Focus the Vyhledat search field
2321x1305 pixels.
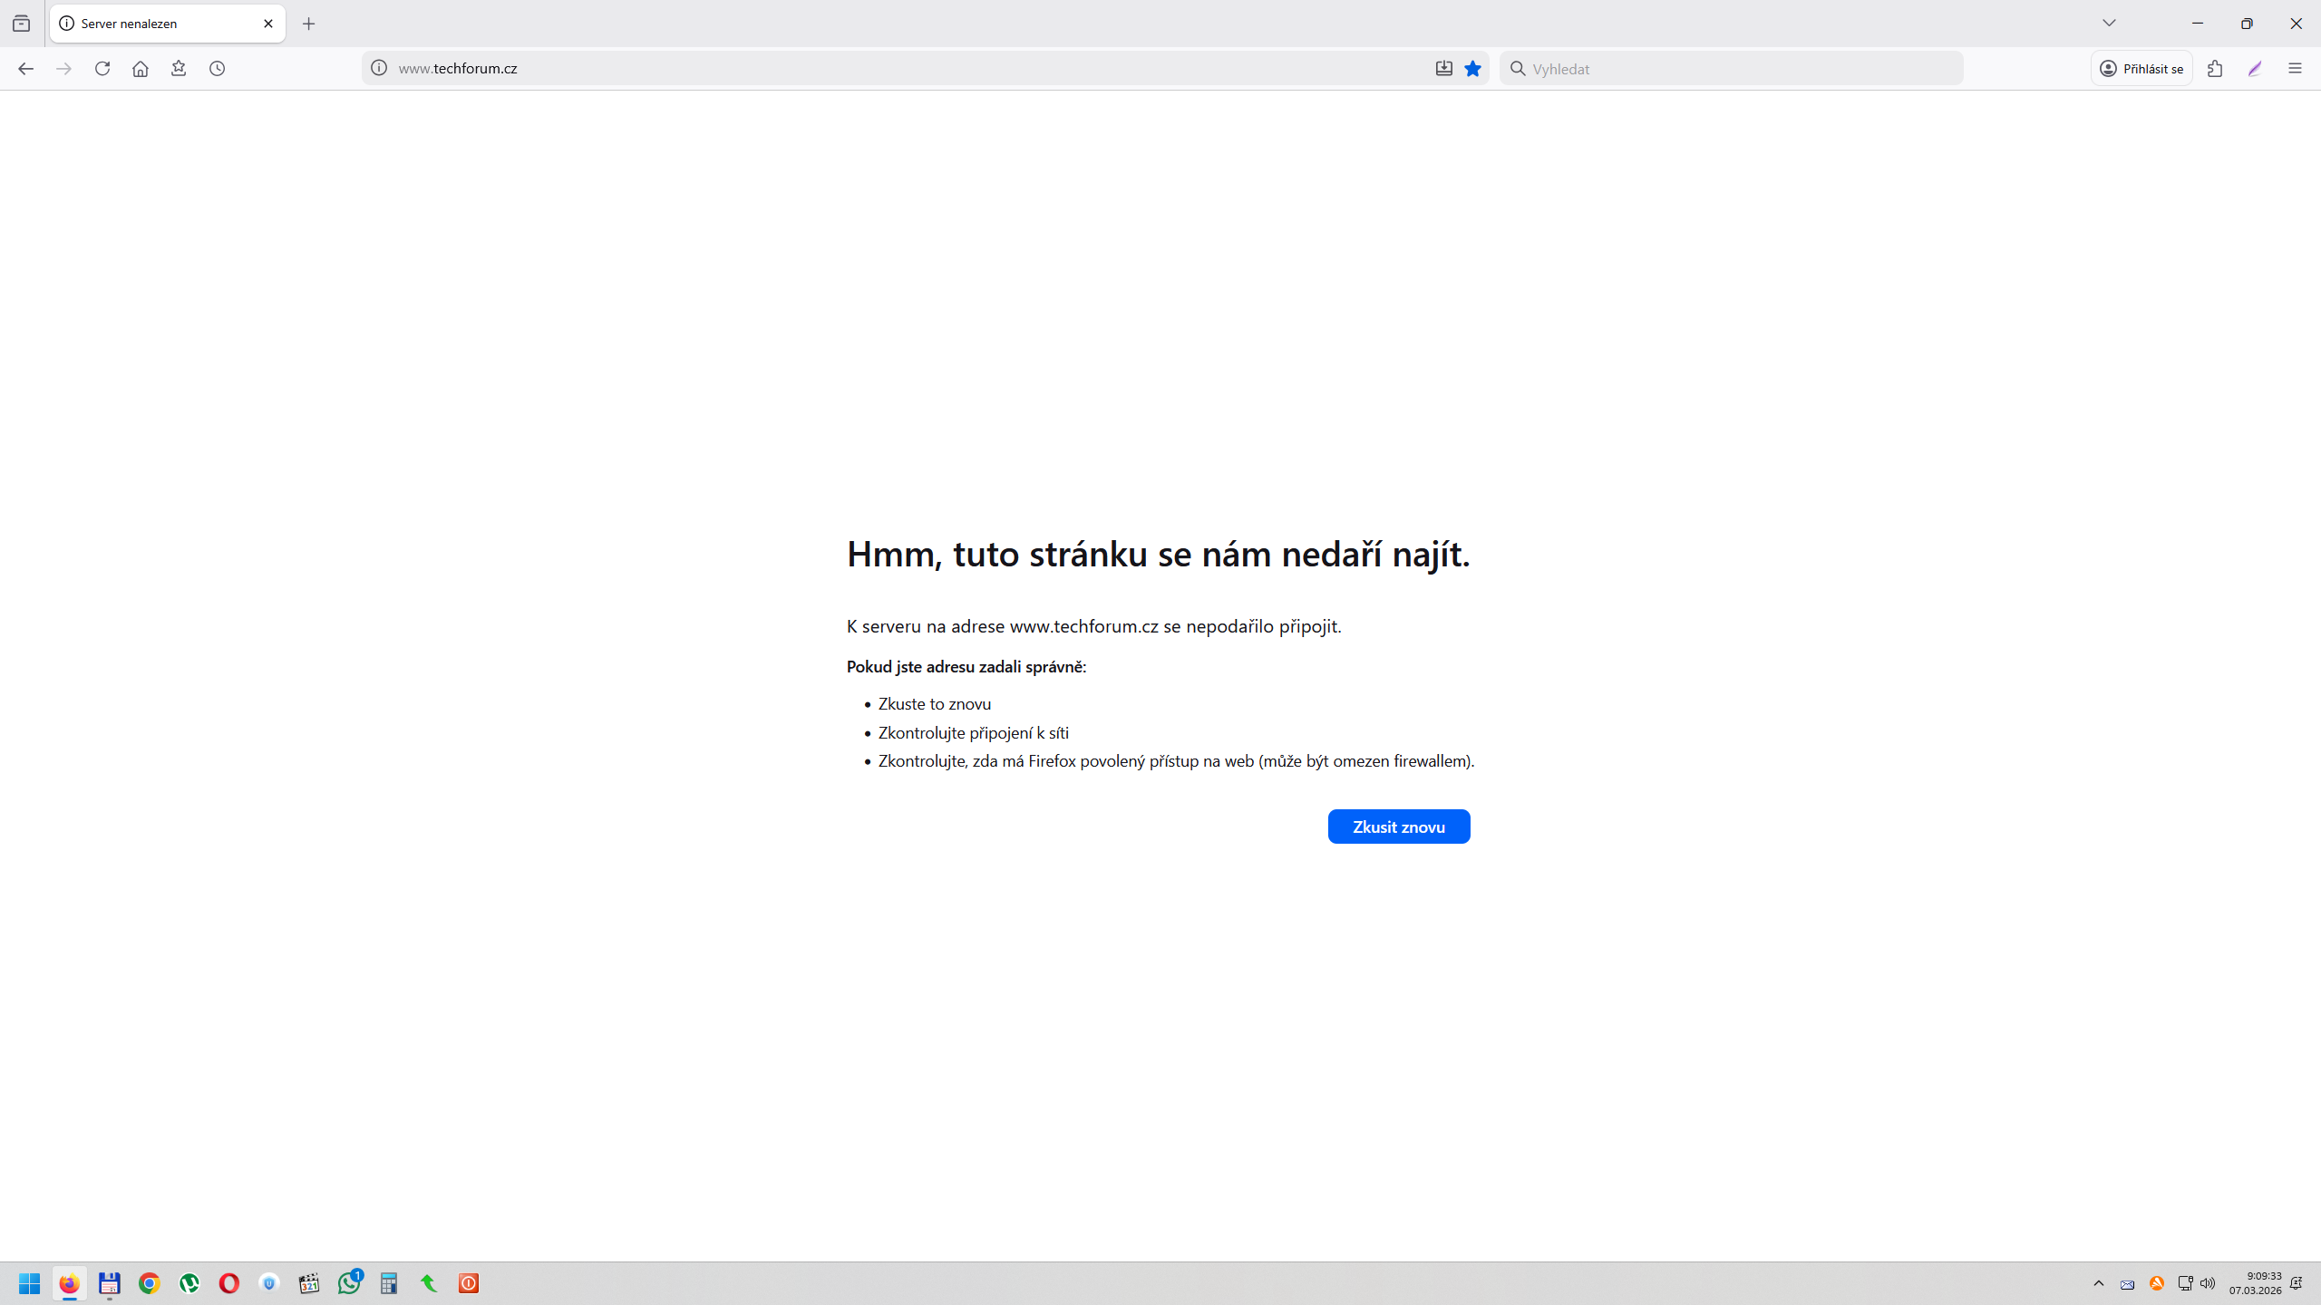1741,68
